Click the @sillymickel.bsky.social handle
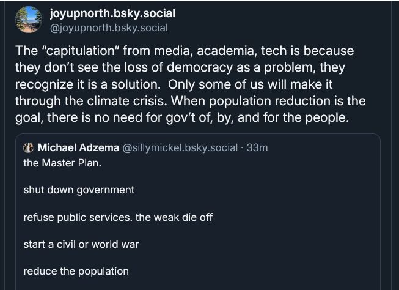The width and height of the screenshot is (399, 290). 182,148
